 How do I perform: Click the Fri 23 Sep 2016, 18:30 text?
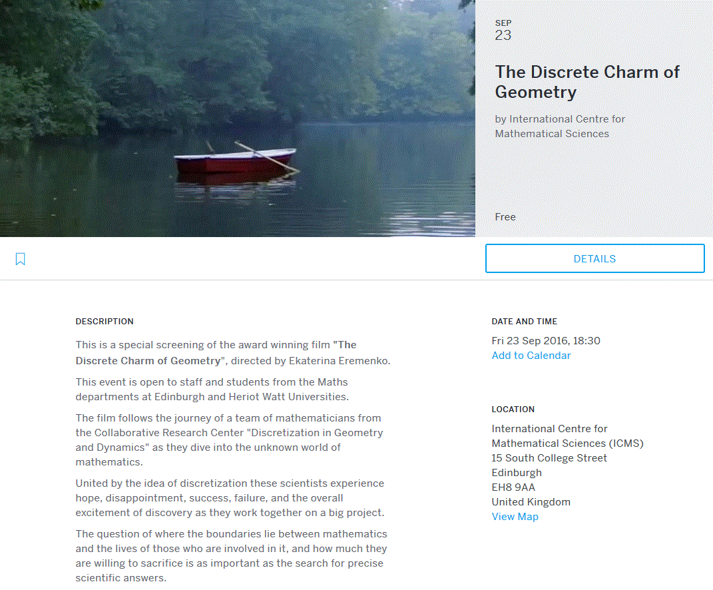pos(546,341)
